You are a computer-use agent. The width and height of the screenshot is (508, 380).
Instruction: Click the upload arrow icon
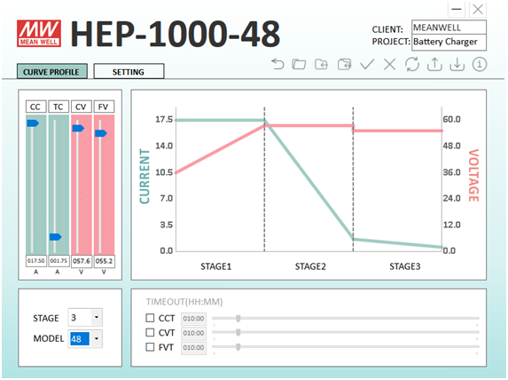(x=434, y=64)
